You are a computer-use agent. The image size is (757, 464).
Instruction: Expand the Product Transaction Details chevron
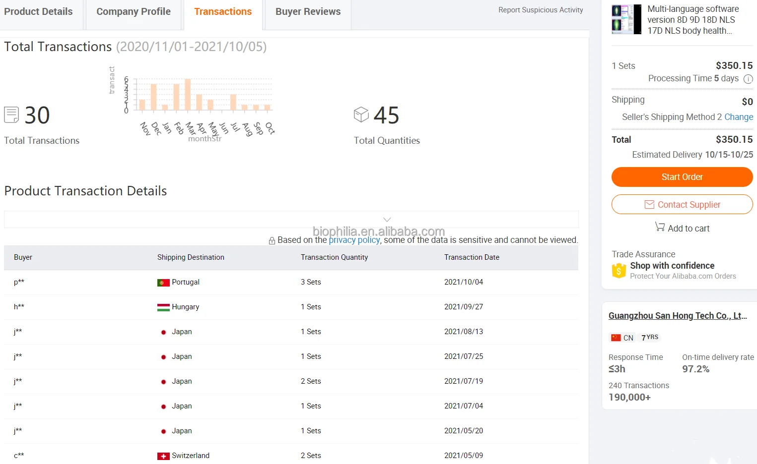387,220
